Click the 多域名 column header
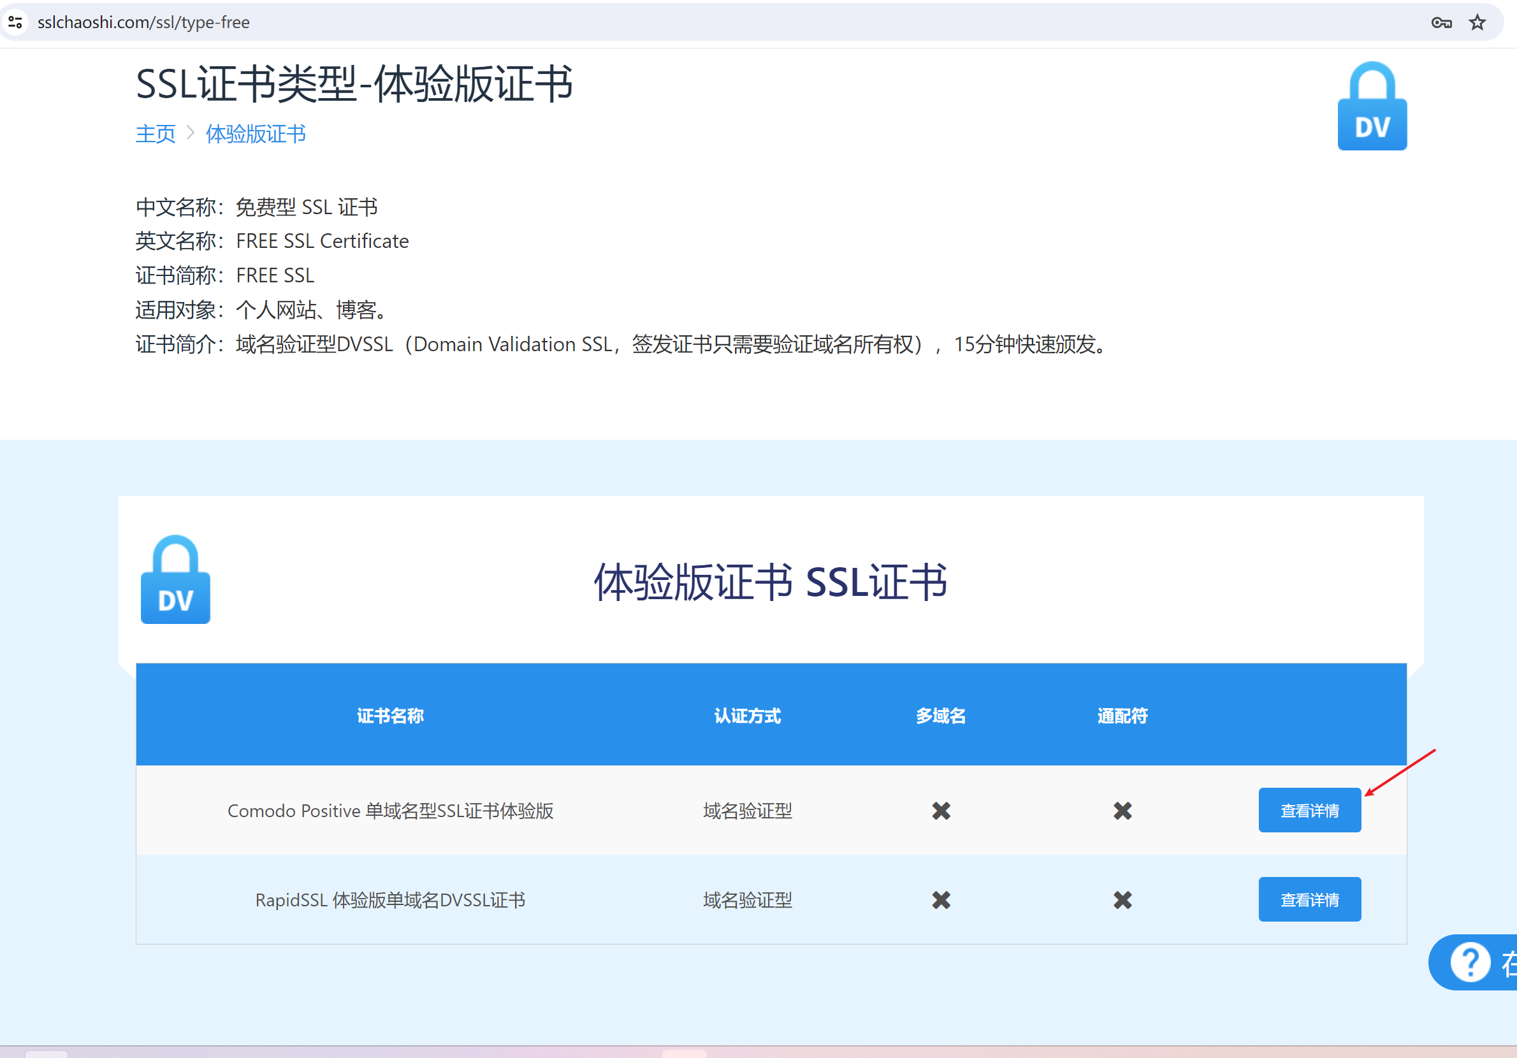 (x=941, y=716)
